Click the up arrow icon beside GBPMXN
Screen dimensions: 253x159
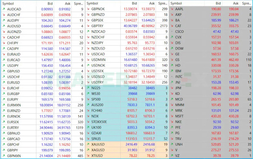pyautogui.click(x=4, y=156)
